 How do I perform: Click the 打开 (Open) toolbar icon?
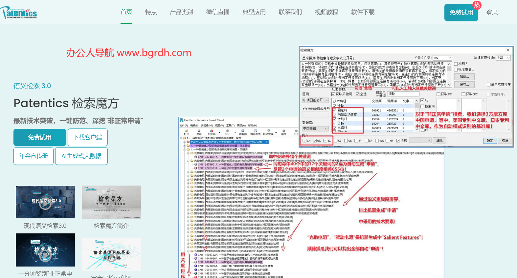(187, 132)
